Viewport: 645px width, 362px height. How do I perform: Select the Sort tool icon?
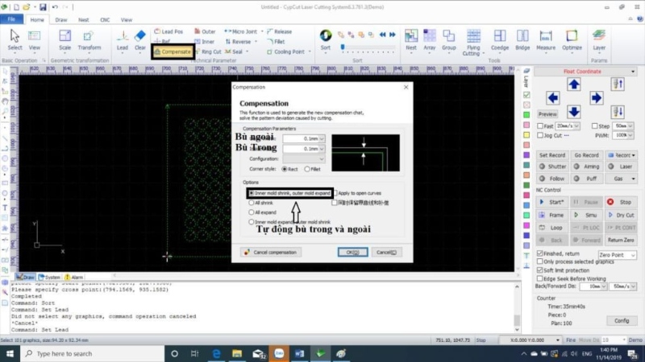326,39
